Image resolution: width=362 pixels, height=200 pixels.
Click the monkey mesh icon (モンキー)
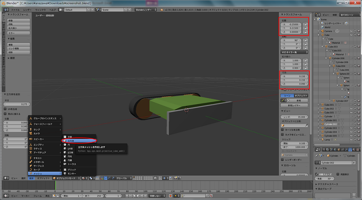coord(64,174)
